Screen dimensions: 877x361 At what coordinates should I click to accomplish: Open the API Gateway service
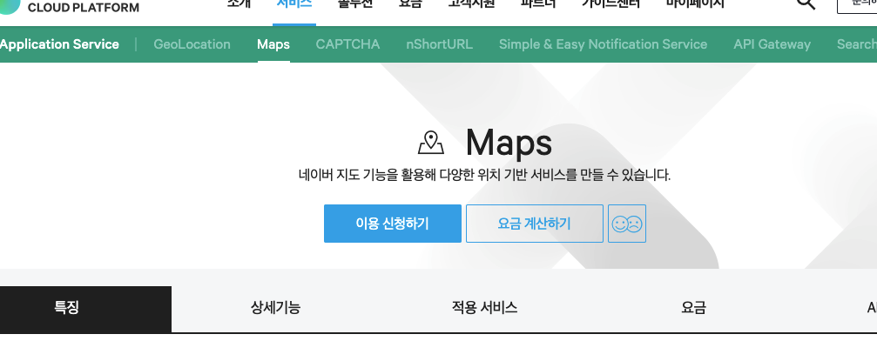point(772,44)
